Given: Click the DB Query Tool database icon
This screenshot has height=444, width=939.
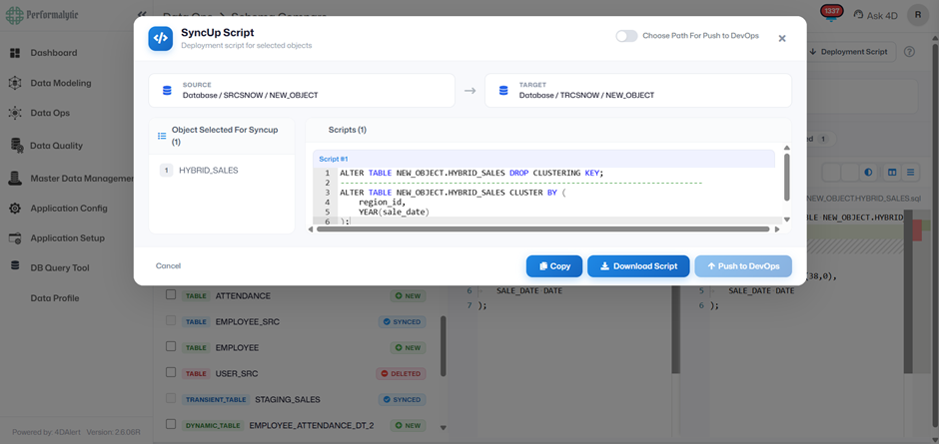Looking at the screenshot, I should [16, 266].
